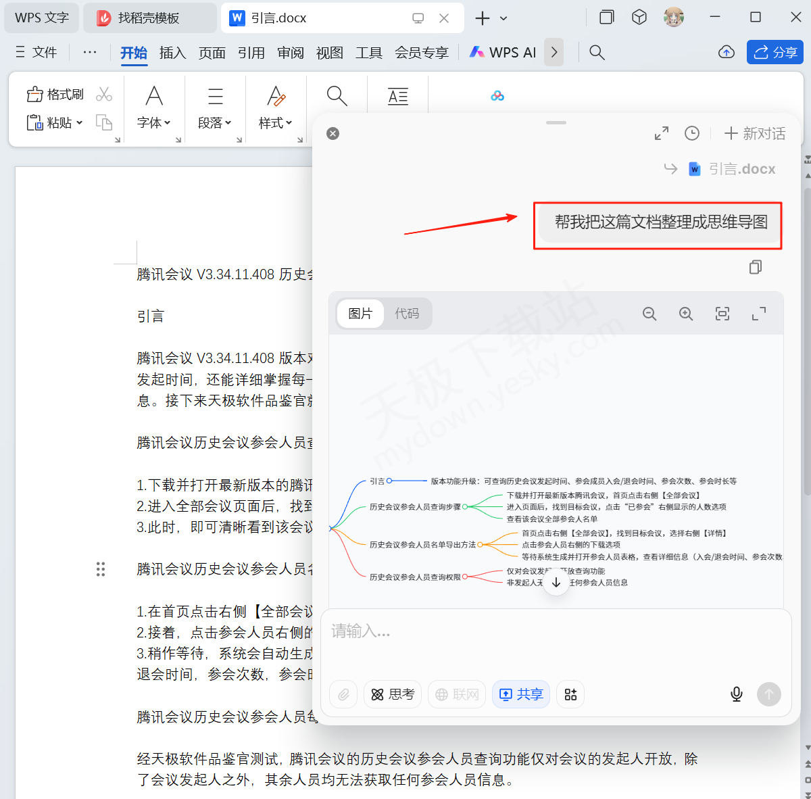Switch to the Page (页面) tab
Viewport: 811px width, 799px height.
212,53
